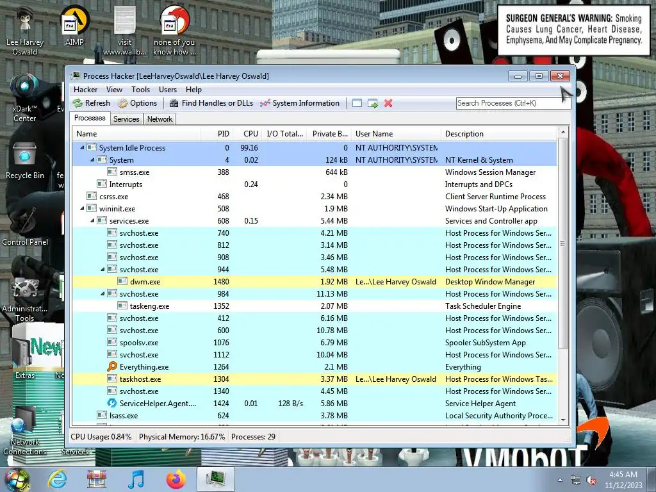Click the red X terminate toolbar icon
The height and width of the screenshot is (492, 656).
[388, 103]
